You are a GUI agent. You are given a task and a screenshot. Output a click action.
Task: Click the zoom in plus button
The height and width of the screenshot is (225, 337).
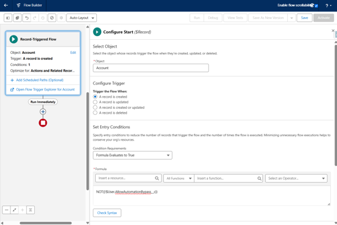point(22,210)
